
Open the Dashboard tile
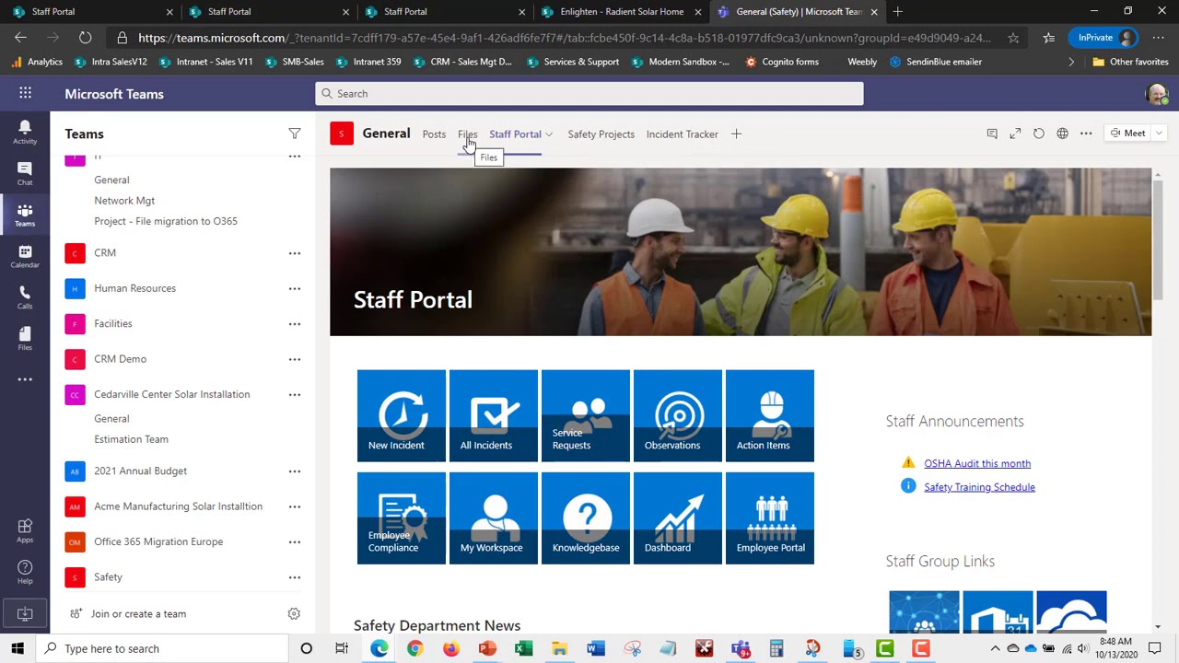pos(677,518)
